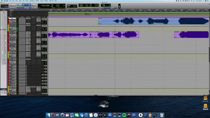The height and width of the screenshot is (118, 210).
Task: Click volume readout on purple track
Action: click(44, 35)
